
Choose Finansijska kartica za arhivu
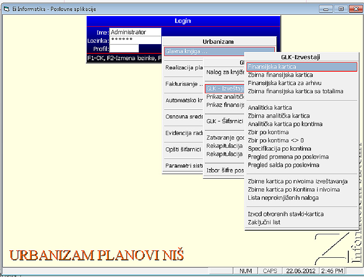(284, 83)
